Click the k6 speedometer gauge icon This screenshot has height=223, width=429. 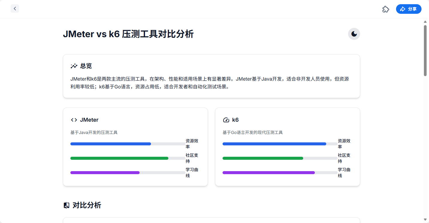coord(226,120)
